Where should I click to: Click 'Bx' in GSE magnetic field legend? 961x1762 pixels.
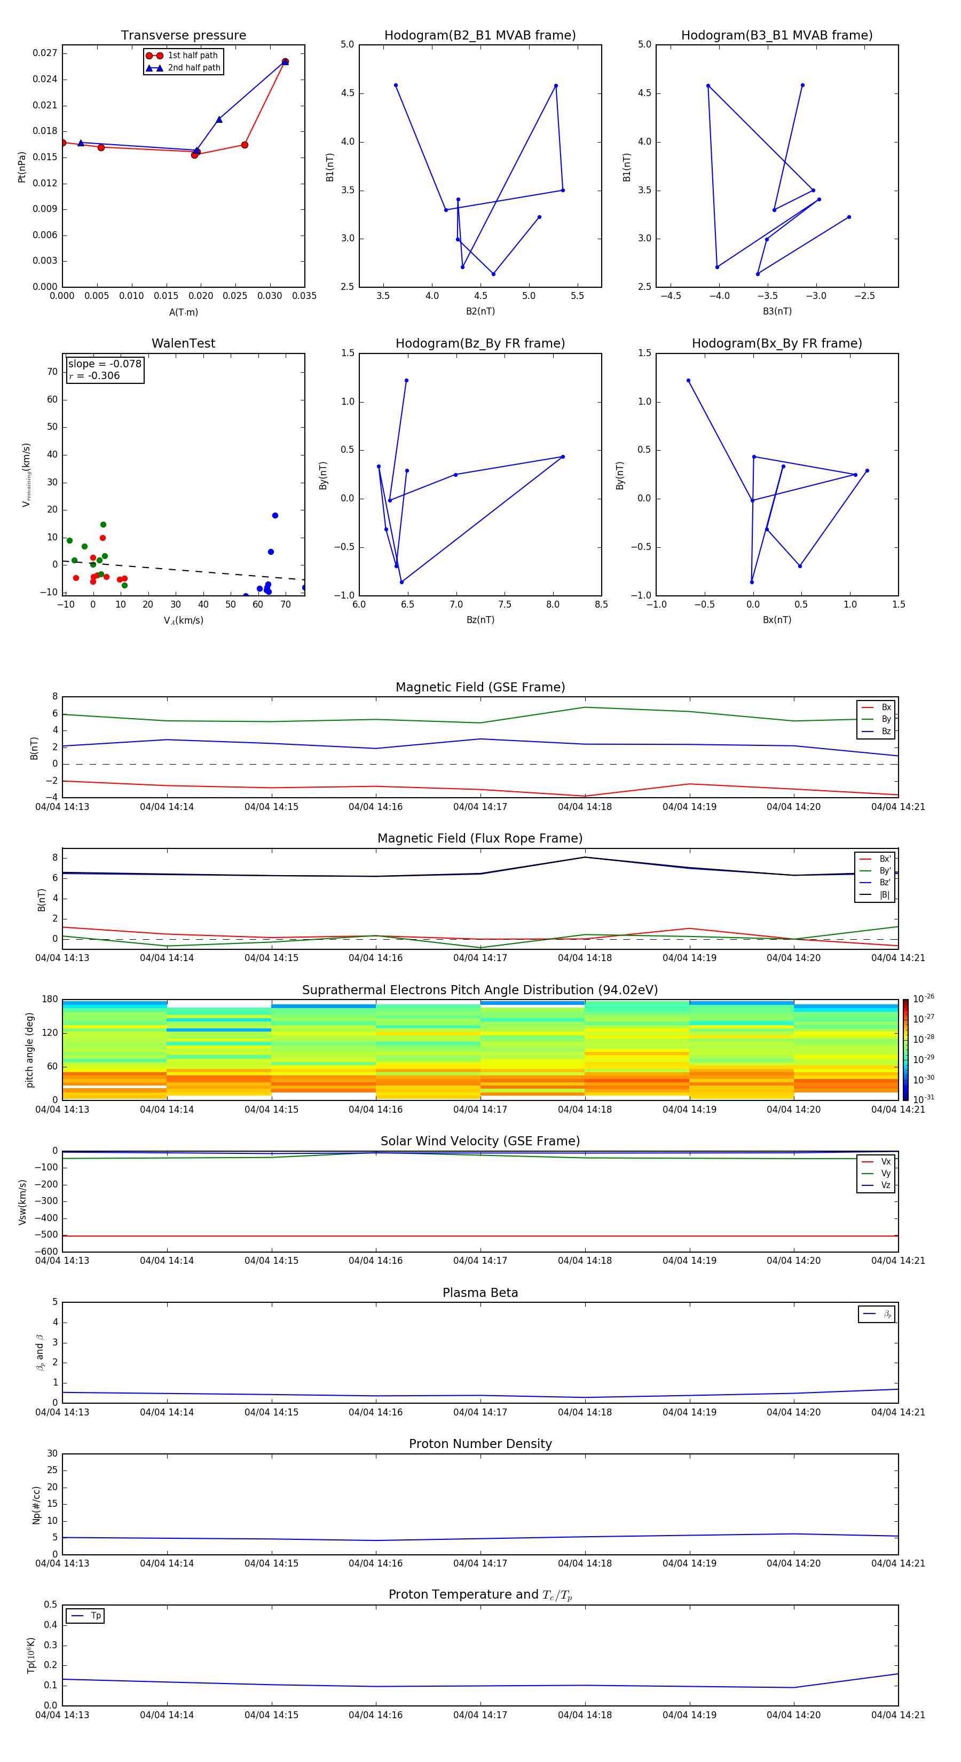pos(886,707)
